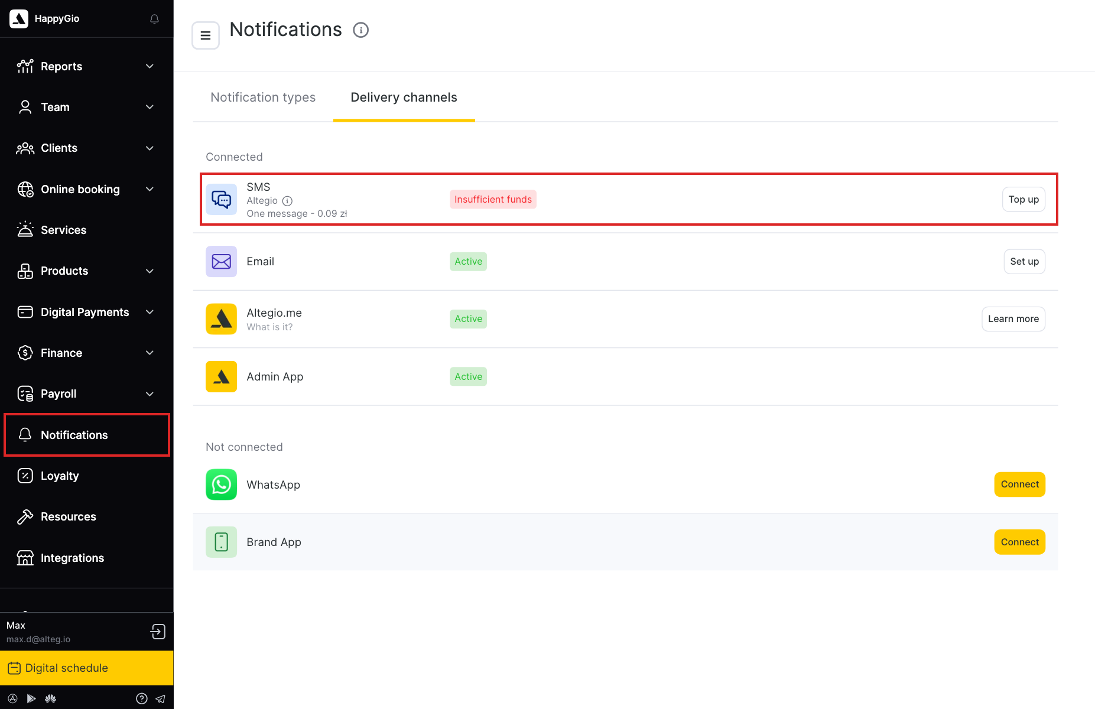Expand the Reports menu chevron
This screenshot has width=1095, height=709.
(150, 66)
